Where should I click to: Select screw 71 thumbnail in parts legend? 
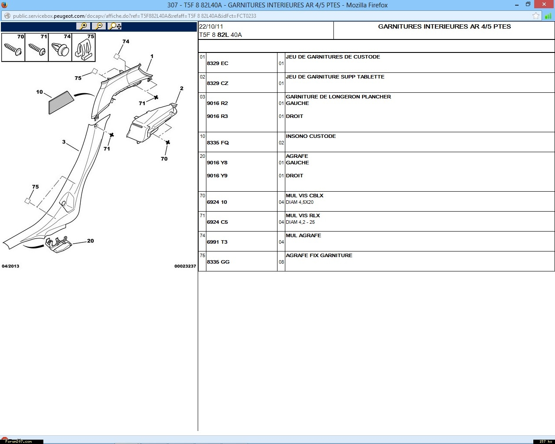coord(36,48)
